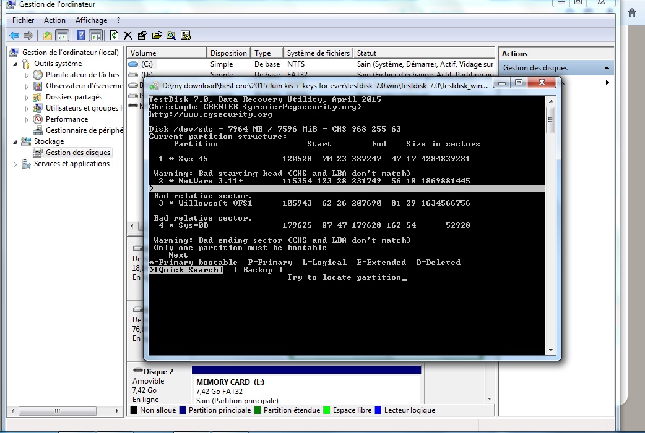Open the Action menu

[54, 20]
